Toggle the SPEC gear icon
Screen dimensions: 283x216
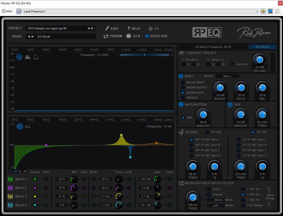click(181, 76)
